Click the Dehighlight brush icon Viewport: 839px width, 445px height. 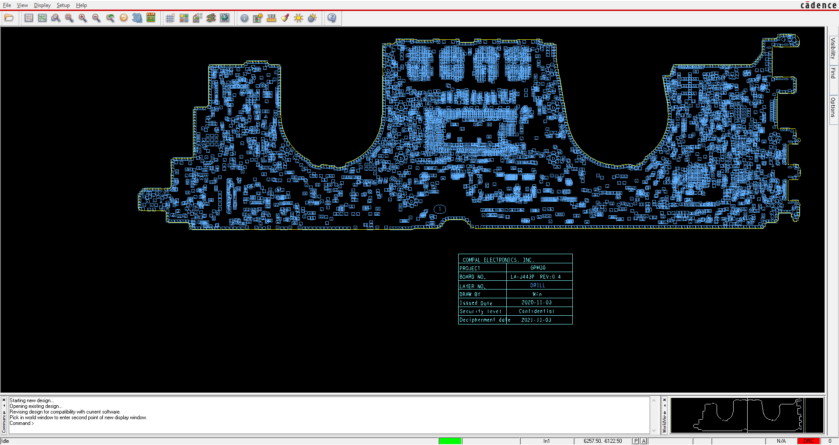pos(285,18)
